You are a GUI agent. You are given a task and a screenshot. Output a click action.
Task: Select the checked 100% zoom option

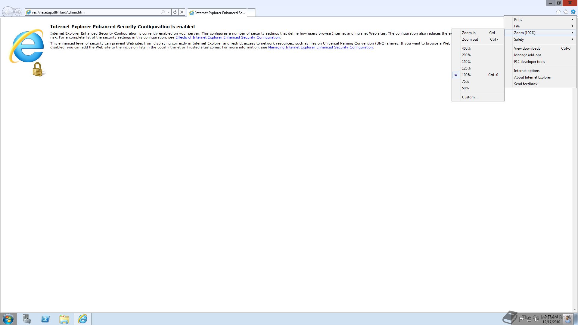478,75
